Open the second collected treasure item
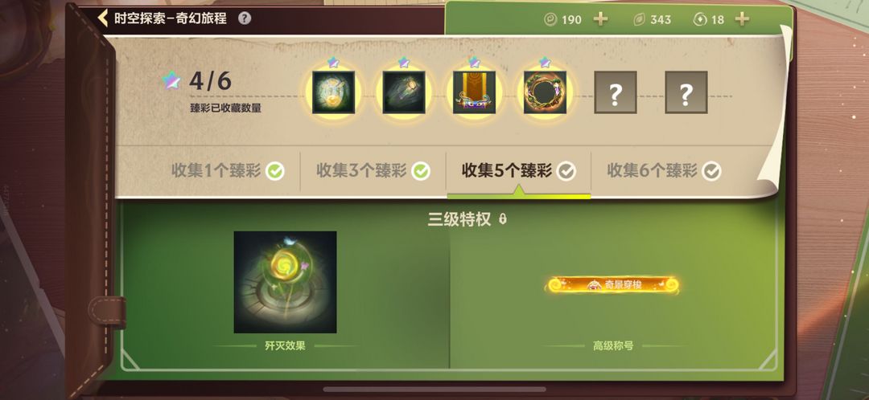This screenshot has height=400, width=869. [404, 92]
